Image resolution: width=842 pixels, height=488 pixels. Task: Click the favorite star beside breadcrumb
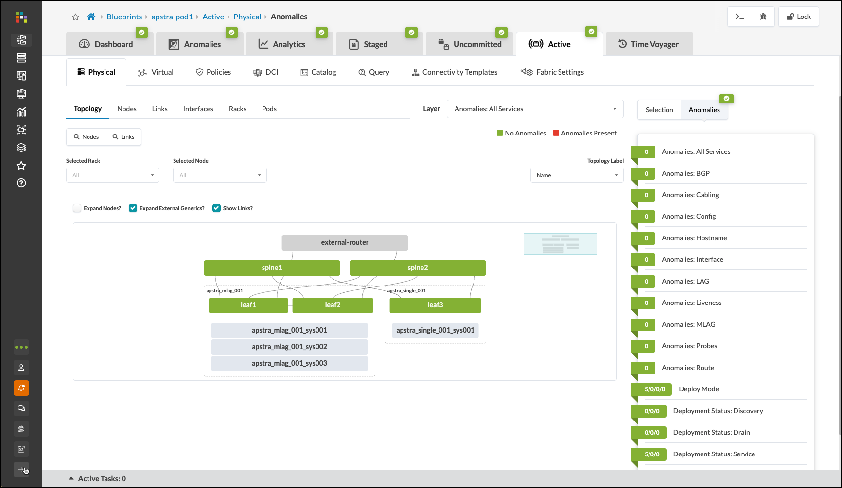[75, 17]
